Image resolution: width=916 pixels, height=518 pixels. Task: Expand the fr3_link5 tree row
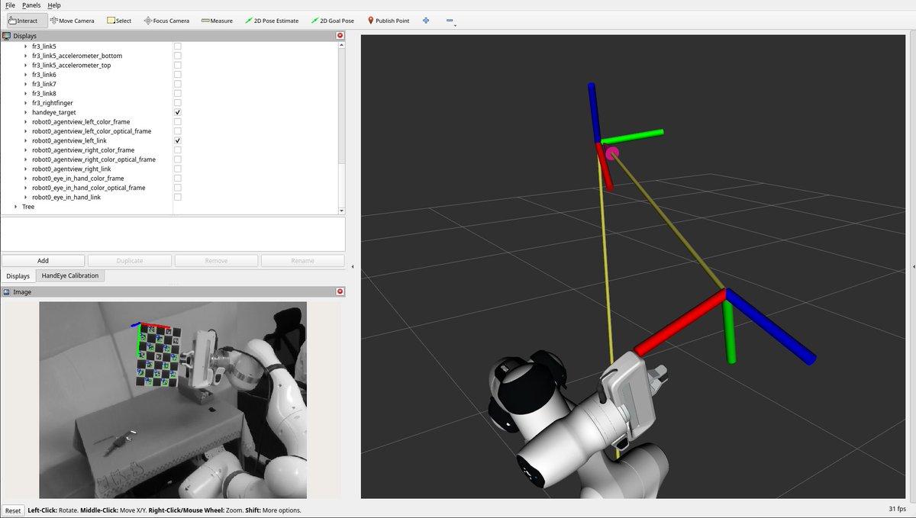pos(26,47)
